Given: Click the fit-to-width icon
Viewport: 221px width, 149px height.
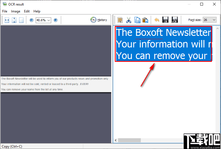Looking at the screenshot, I should (x=7, y=20).
